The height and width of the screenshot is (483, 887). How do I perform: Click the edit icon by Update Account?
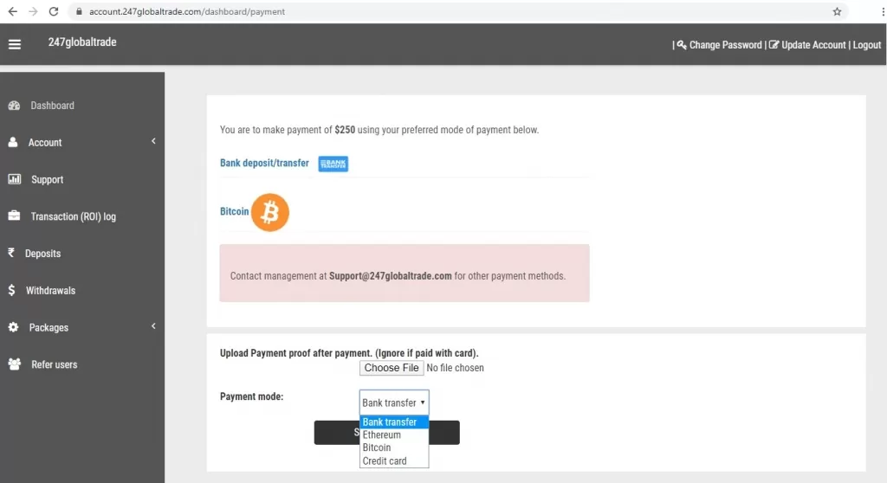pyautogui.click(x=774, y=45)
